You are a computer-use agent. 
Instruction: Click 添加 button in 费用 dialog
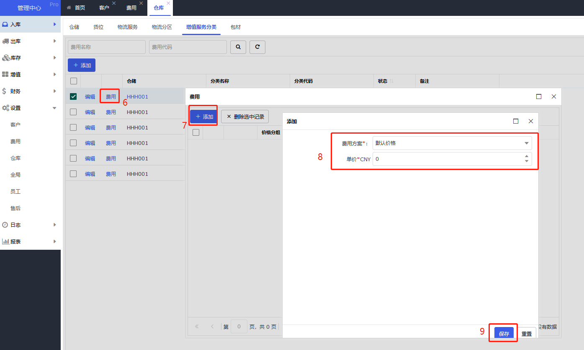[204, 117]
